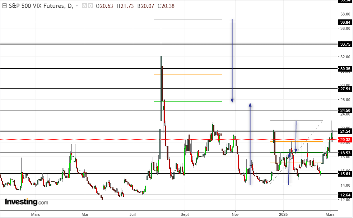Toggle series visibility with the eye icon
This screenshot has width=353, height=218.
coord(84,6)
